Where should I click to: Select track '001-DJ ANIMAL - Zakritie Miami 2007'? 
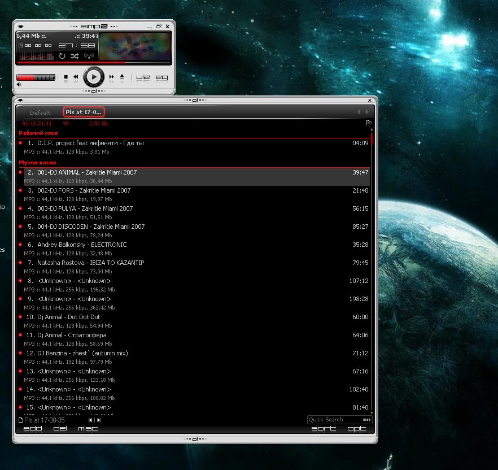(x=194, y=176)
